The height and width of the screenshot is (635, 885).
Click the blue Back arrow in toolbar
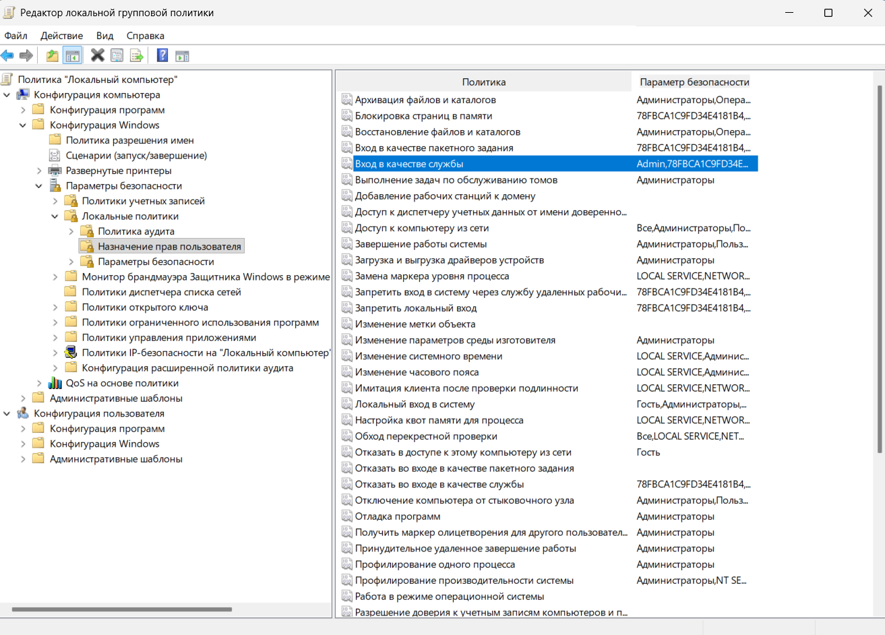point(7,55)
